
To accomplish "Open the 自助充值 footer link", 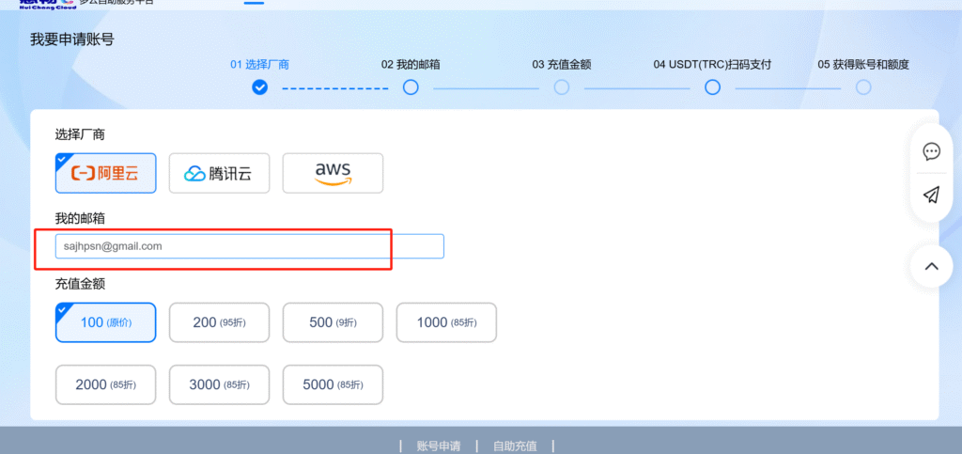I will [x=515, y=446].
